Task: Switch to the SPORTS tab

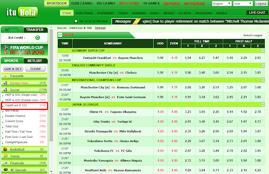Action: [x=11, y=61]
